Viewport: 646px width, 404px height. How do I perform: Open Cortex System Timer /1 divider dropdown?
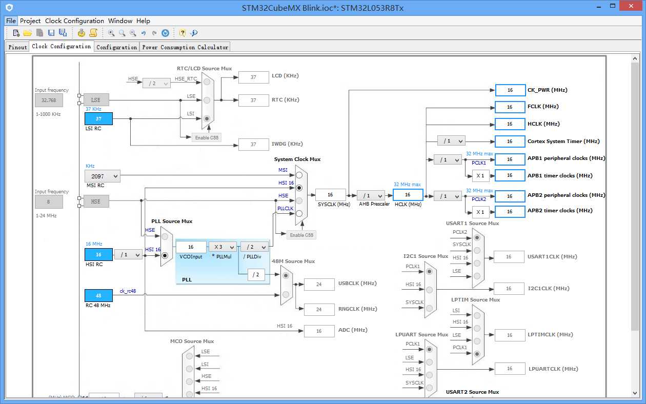pos(451,140)
